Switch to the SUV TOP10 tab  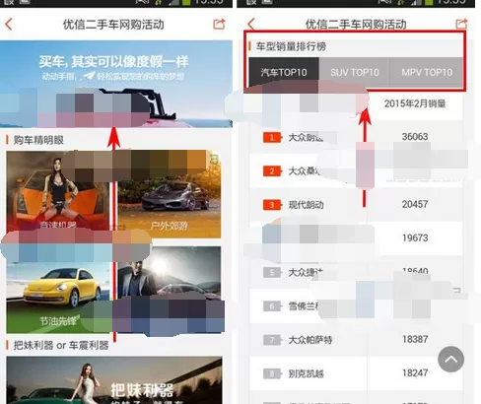point(354,72)
